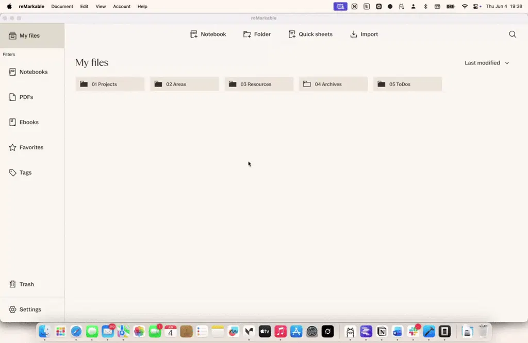The height and width of the screenshot is (343, 528).
Task: Open Apple TV from the dock
Action: 265,332
